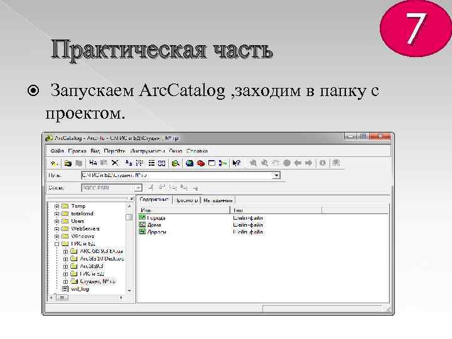The image size is (452, 339).
Task: Click the Create Thumbnail icon
Action: (336, 163)
